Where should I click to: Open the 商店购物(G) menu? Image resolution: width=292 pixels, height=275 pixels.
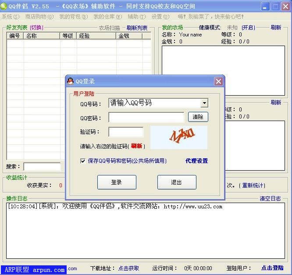click(x=39, y=17)
